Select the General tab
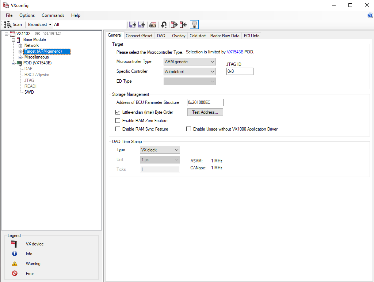This screenshot has width=374, height=282. point(115,35)
